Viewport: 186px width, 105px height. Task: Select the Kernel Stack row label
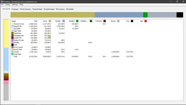(18, 49)
